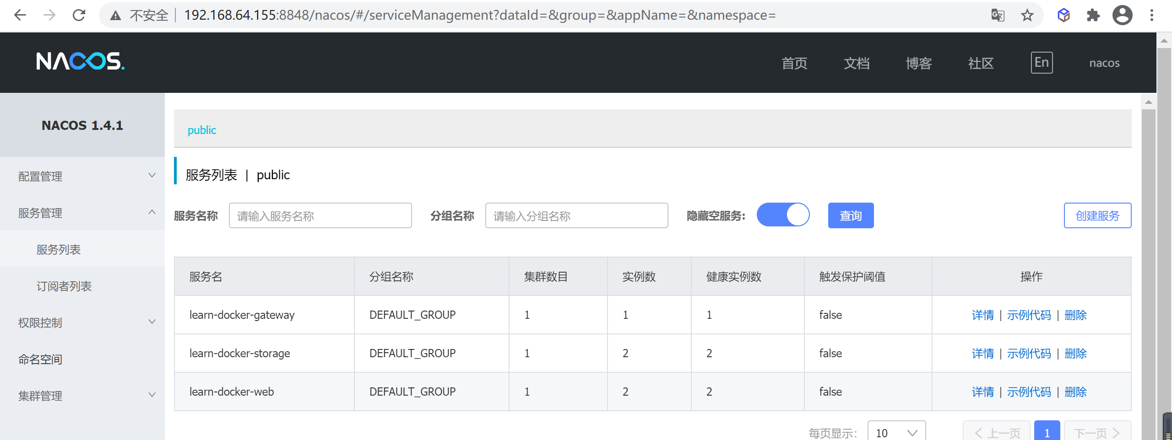Toggle the 隐藏空服务 switch
The height and width of the screenshot is (440, 1172).
(x=783, y=215)
